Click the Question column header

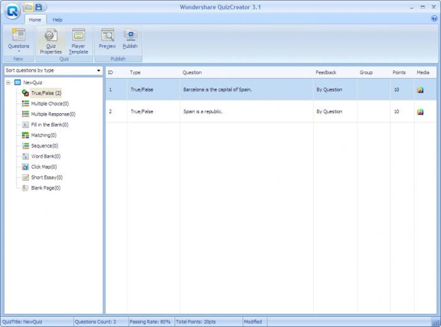point(192,72)
